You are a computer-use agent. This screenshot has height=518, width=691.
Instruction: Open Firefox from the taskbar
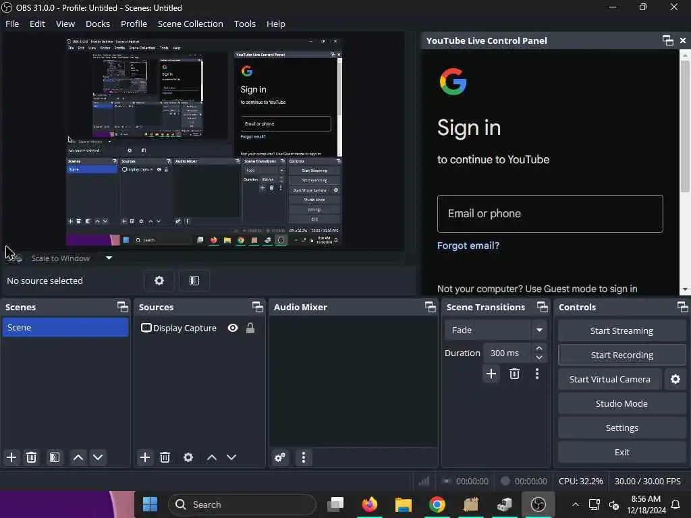click(x=370, y=505)
